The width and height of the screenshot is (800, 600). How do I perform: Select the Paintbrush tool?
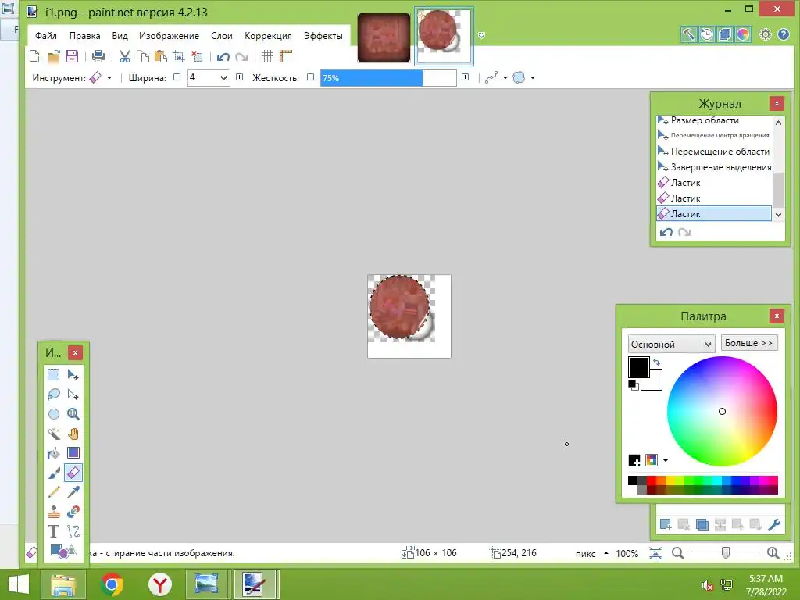coord(54,473)
